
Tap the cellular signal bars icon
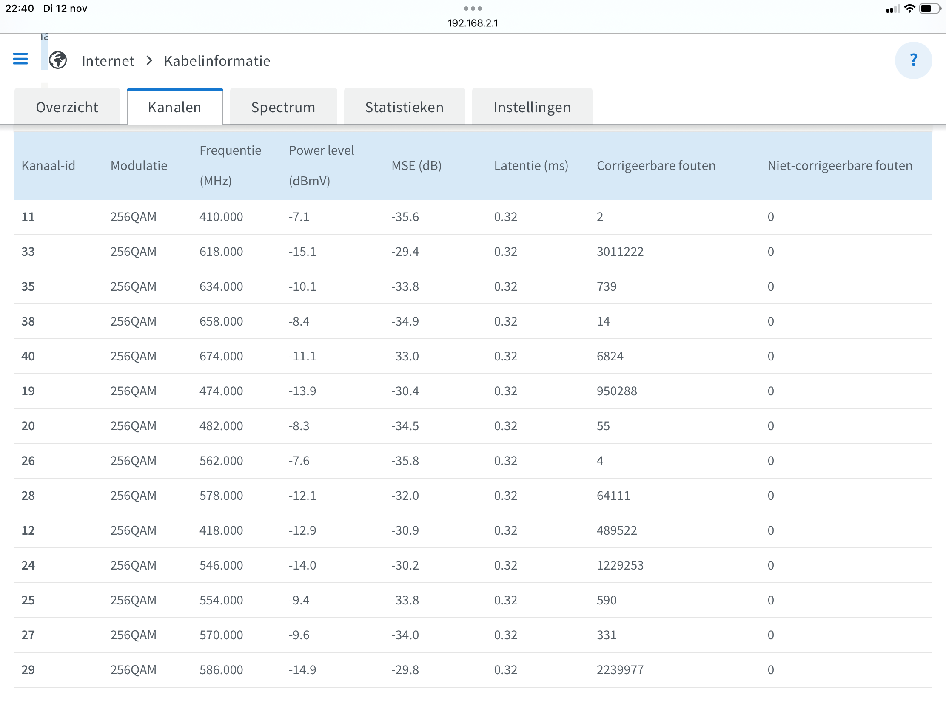click(x=892, y=9)
